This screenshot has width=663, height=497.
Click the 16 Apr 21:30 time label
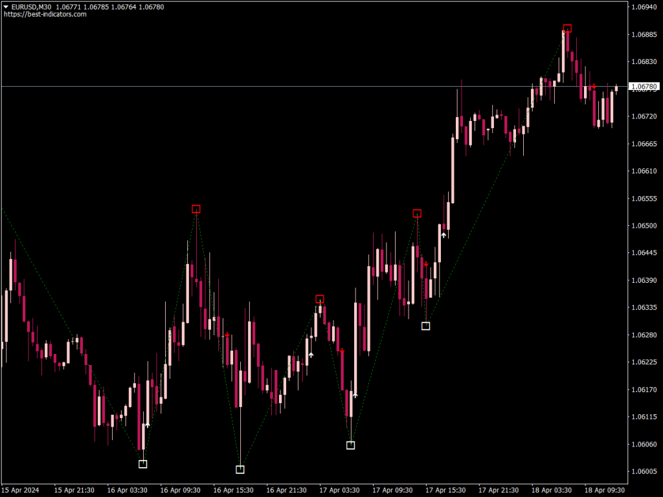pyautogui.click(x=286, y=491)
